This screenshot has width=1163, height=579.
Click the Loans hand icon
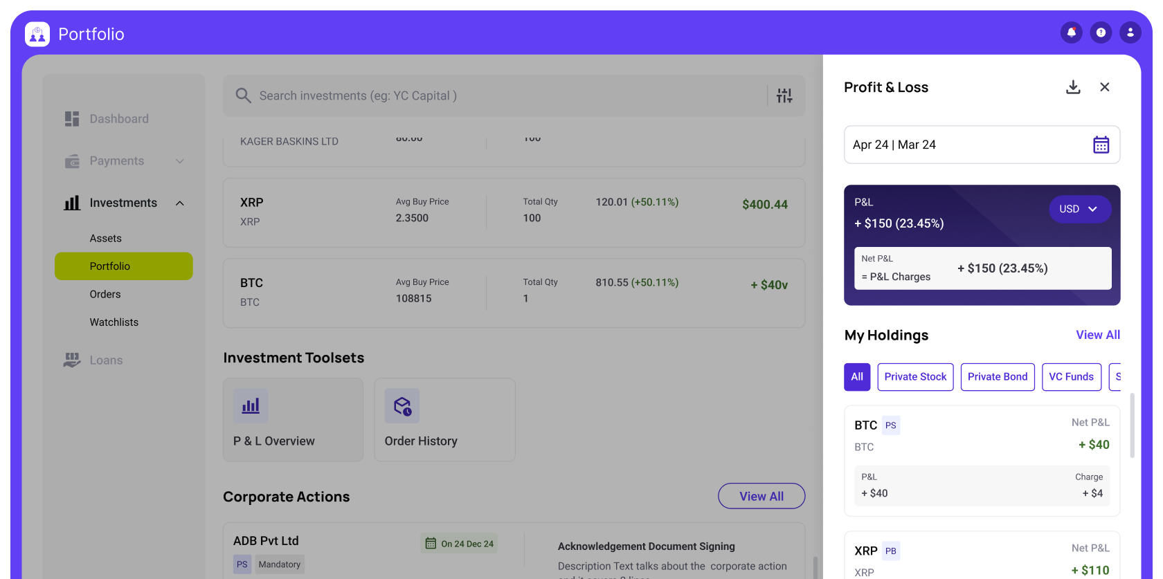click(72, 360)
